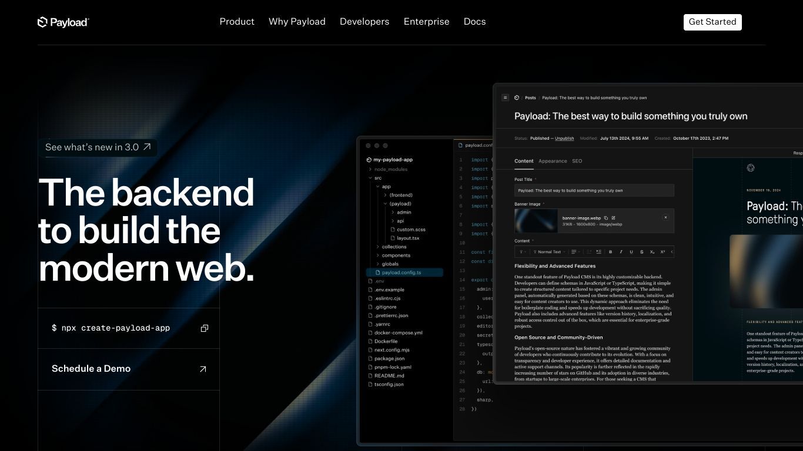Click Unpublish link in status bar
The width and height of the screenshot is (803, 451).
click(x=564, y=139)
